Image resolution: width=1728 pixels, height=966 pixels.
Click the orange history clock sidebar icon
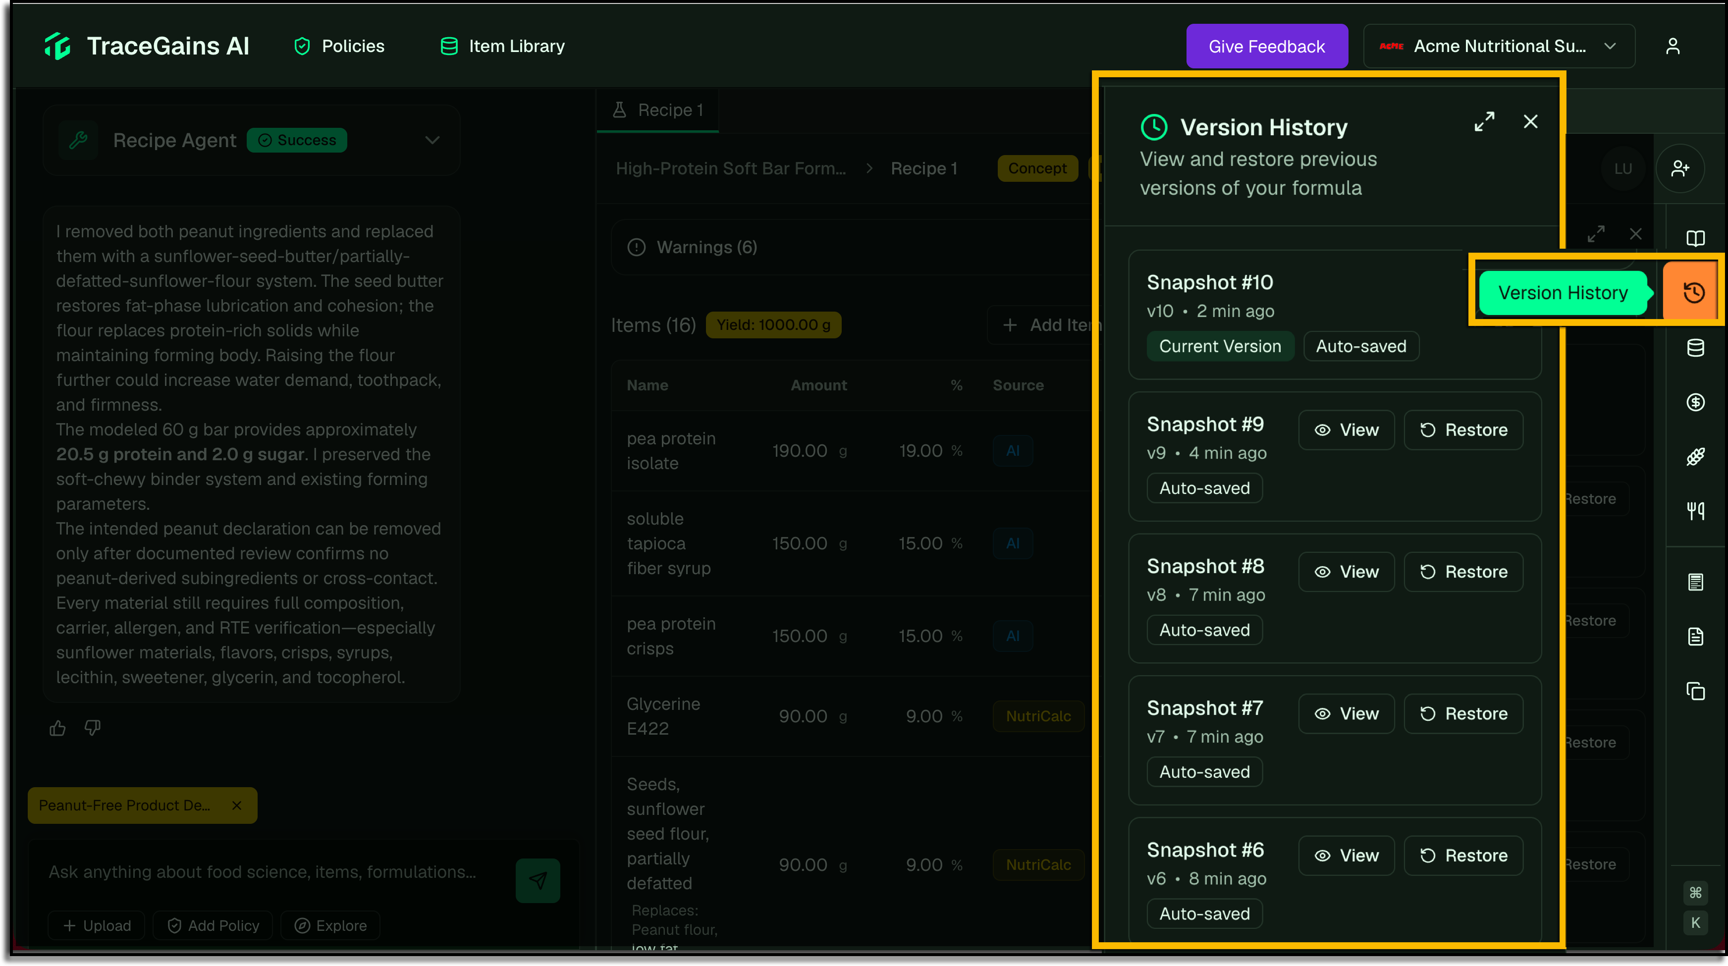tap(1694, 292)
